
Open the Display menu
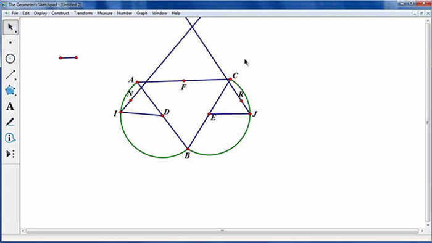(40, 13)
